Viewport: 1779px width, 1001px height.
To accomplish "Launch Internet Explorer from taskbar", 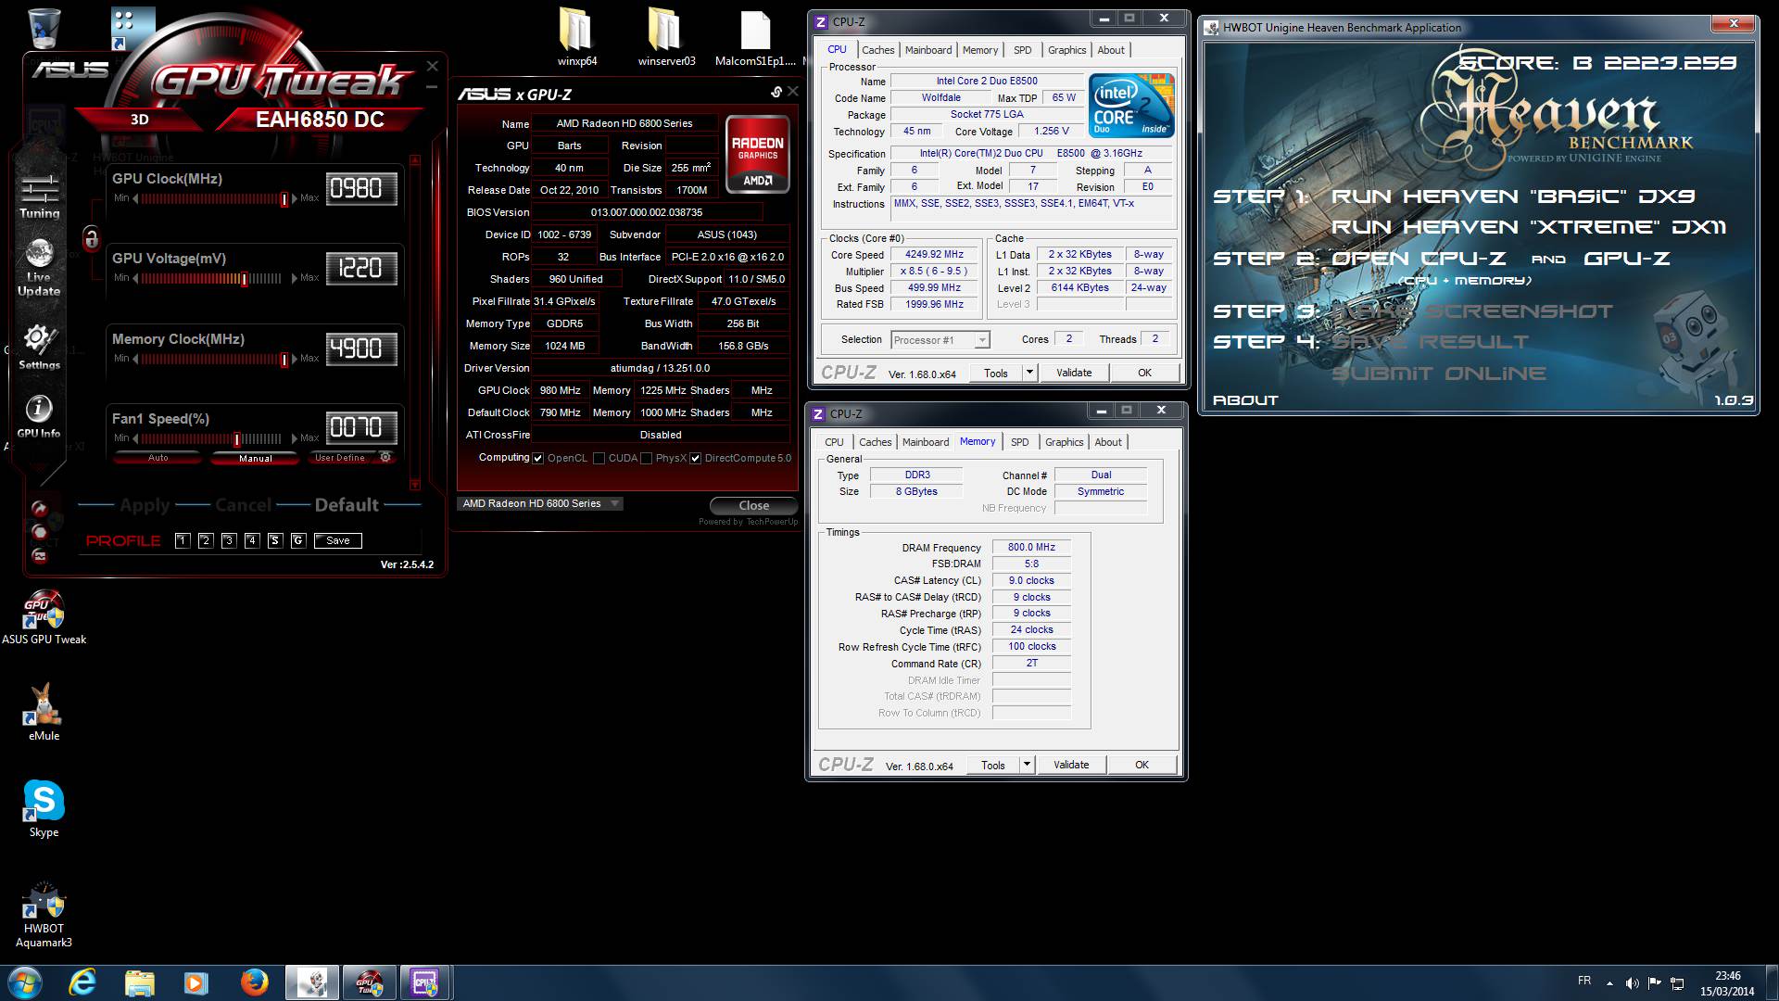I will pyautogui.click(x=82, y=982).
